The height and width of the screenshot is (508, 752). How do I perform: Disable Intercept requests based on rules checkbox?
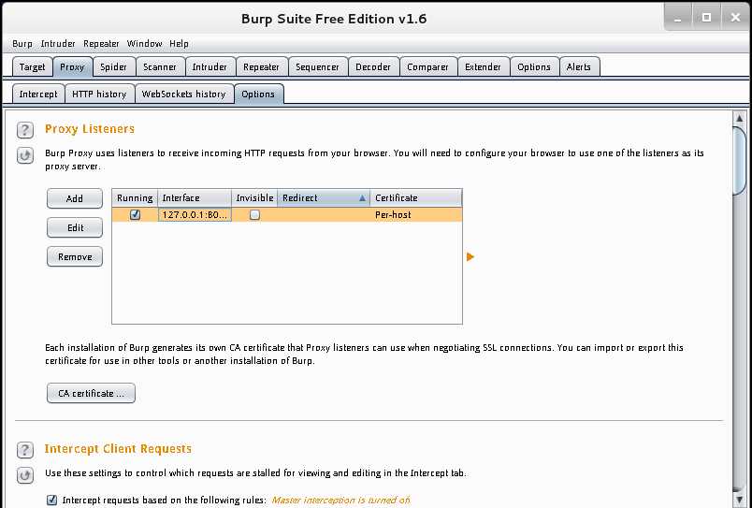click(x=51, y=500)
